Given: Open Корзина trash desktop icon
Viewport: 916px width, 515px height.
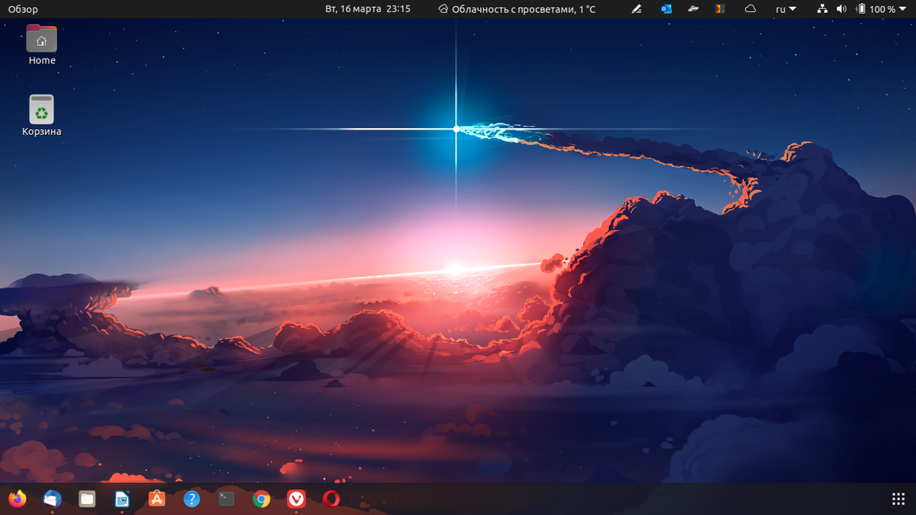Looking at the screenshot, I should (42, 115).
